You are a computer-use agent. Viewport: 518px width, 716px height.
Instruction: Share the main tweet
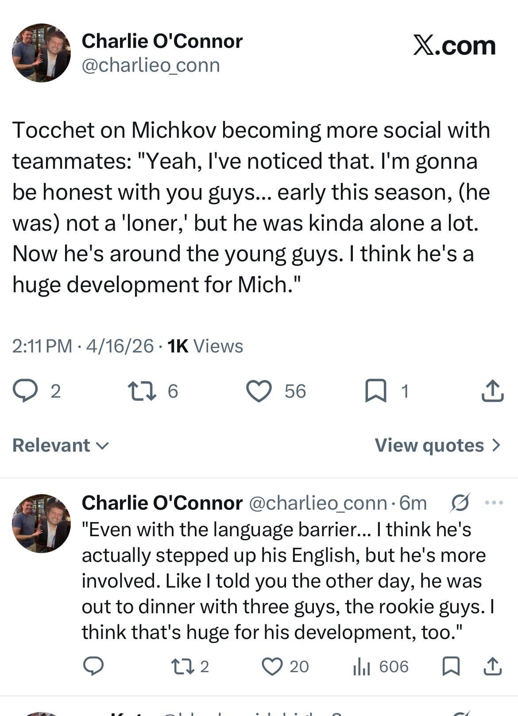point(492,391)
